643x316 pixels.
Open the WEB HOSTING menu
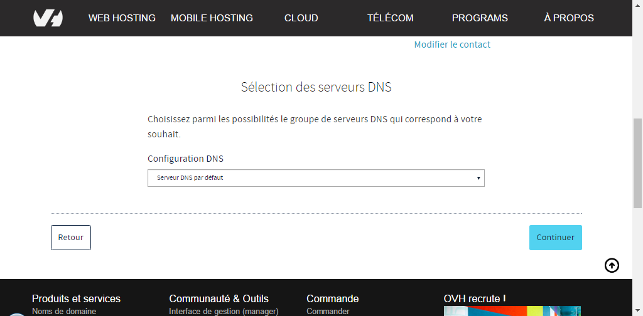click(122, 18)
